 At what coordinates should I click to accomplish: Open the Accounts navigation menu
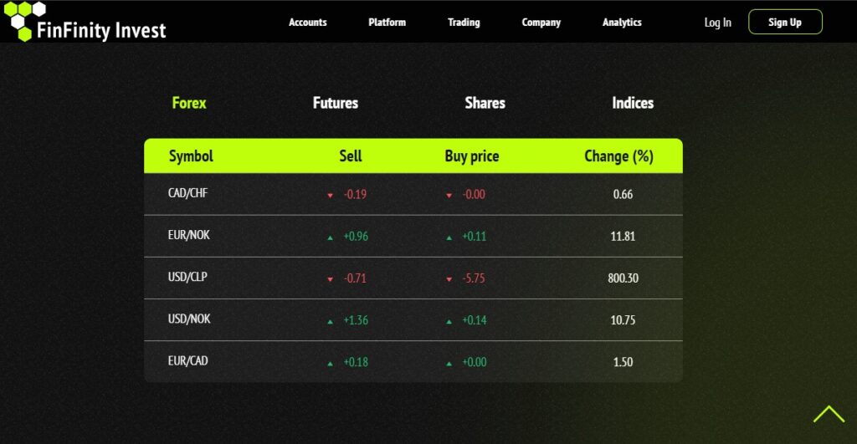tap(308, 23)
